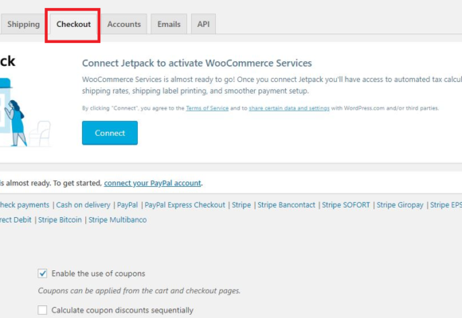This screenshot has height=318, width=462.
Task: Click connect your PayPal account link
Action: click(152, 184)
